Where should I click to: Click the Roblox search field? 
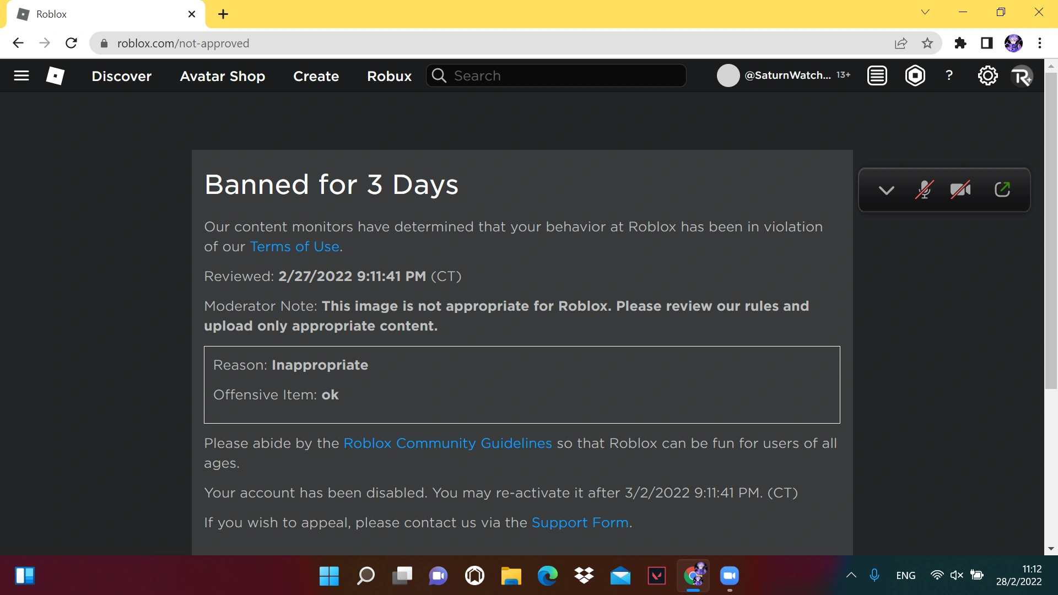[x=555, y=75]
